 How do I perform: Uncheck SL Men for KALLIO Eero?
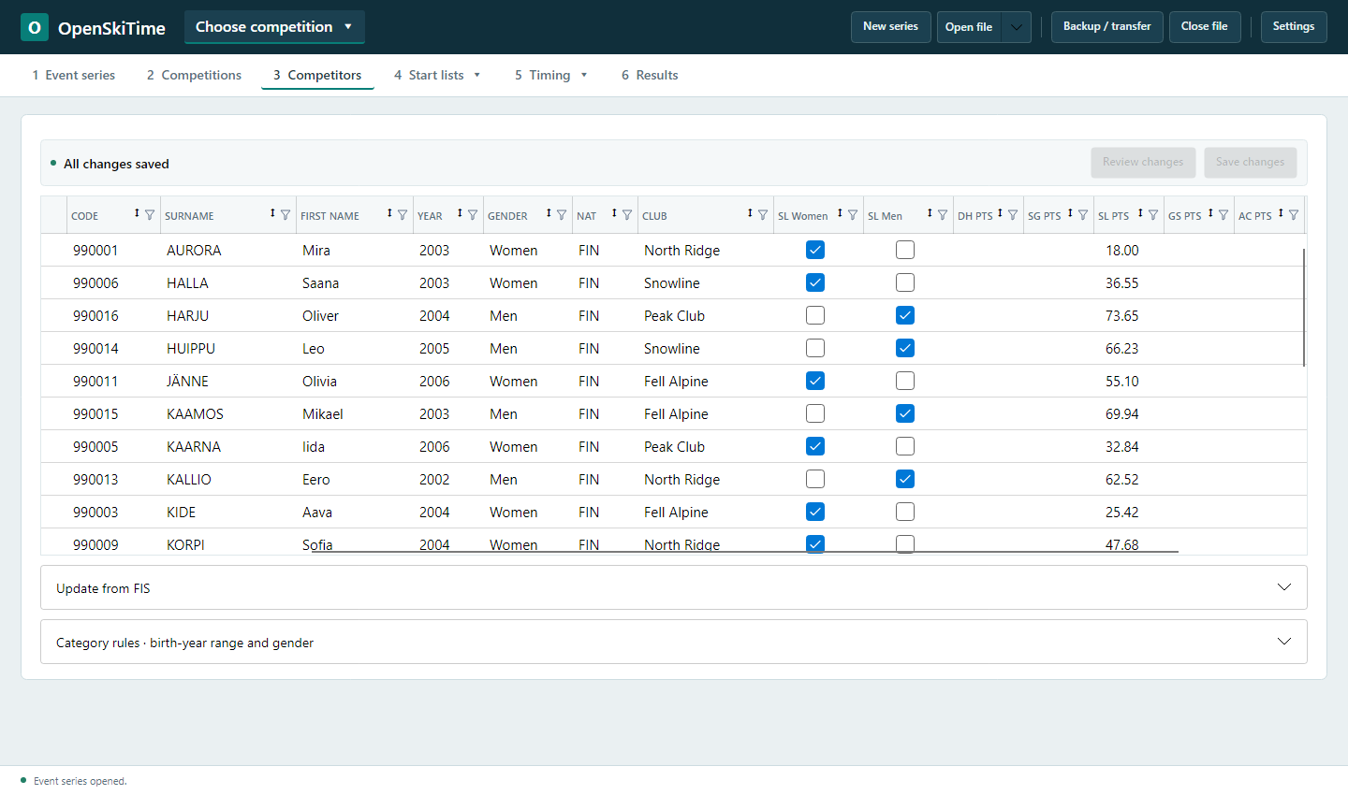[x=905, y=479]
